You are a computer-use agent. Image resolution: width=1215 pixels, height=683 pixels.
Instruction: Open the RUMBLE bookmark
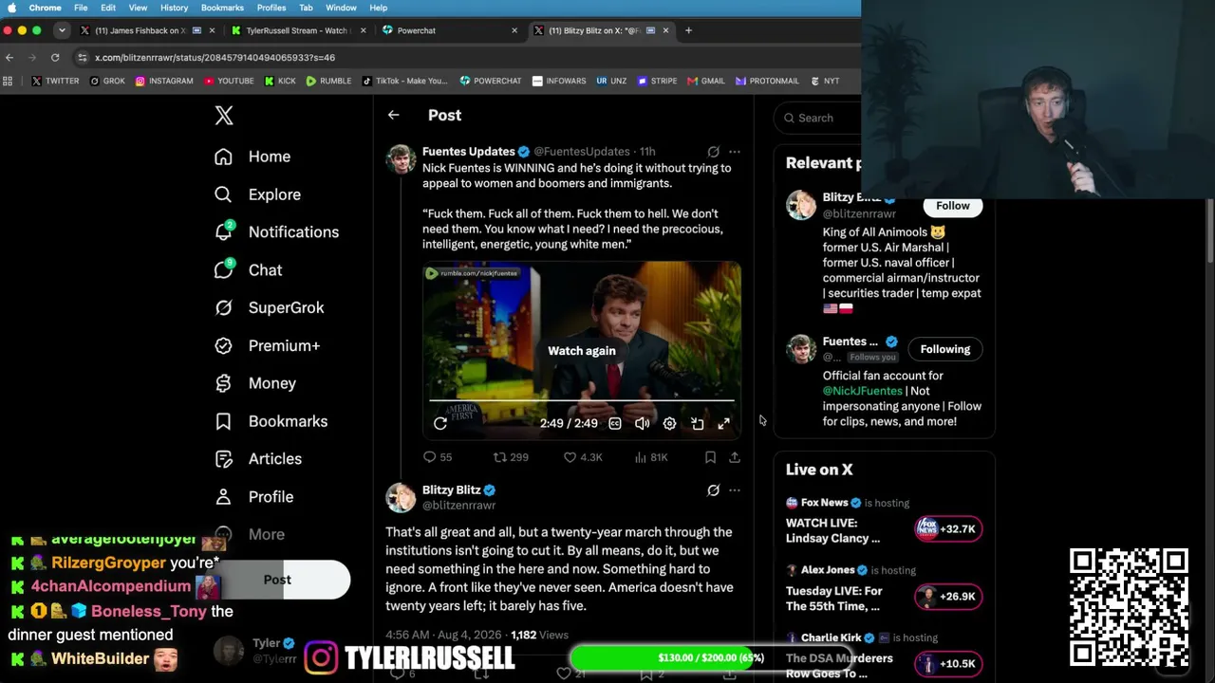pyautogui.click(x=328, y=81)
